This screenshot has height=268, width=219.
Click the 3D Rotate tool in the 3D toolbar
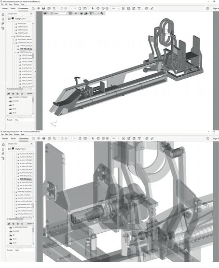[x=45, y=13]
